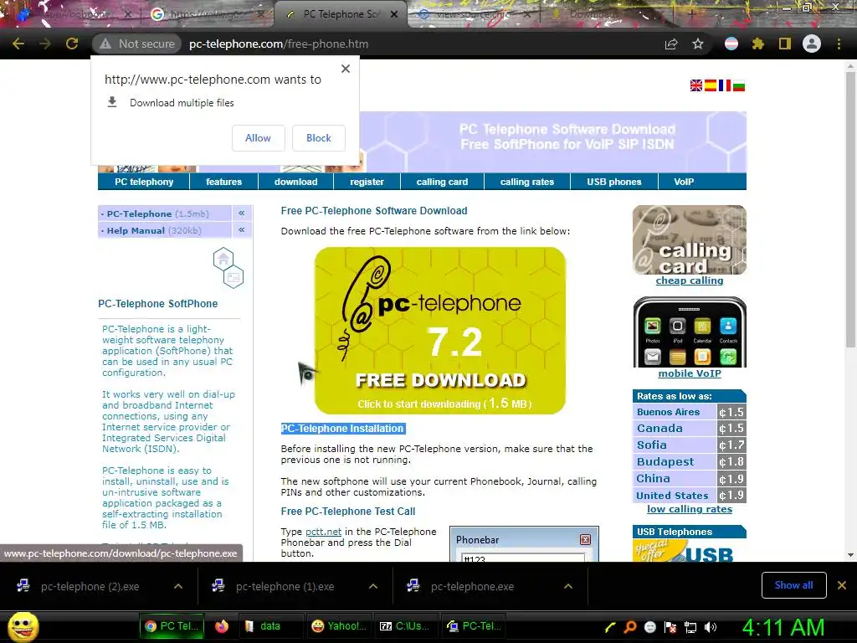857x643 pixels.
Task: Open the download menu item
Action: [x=295, y=182]
